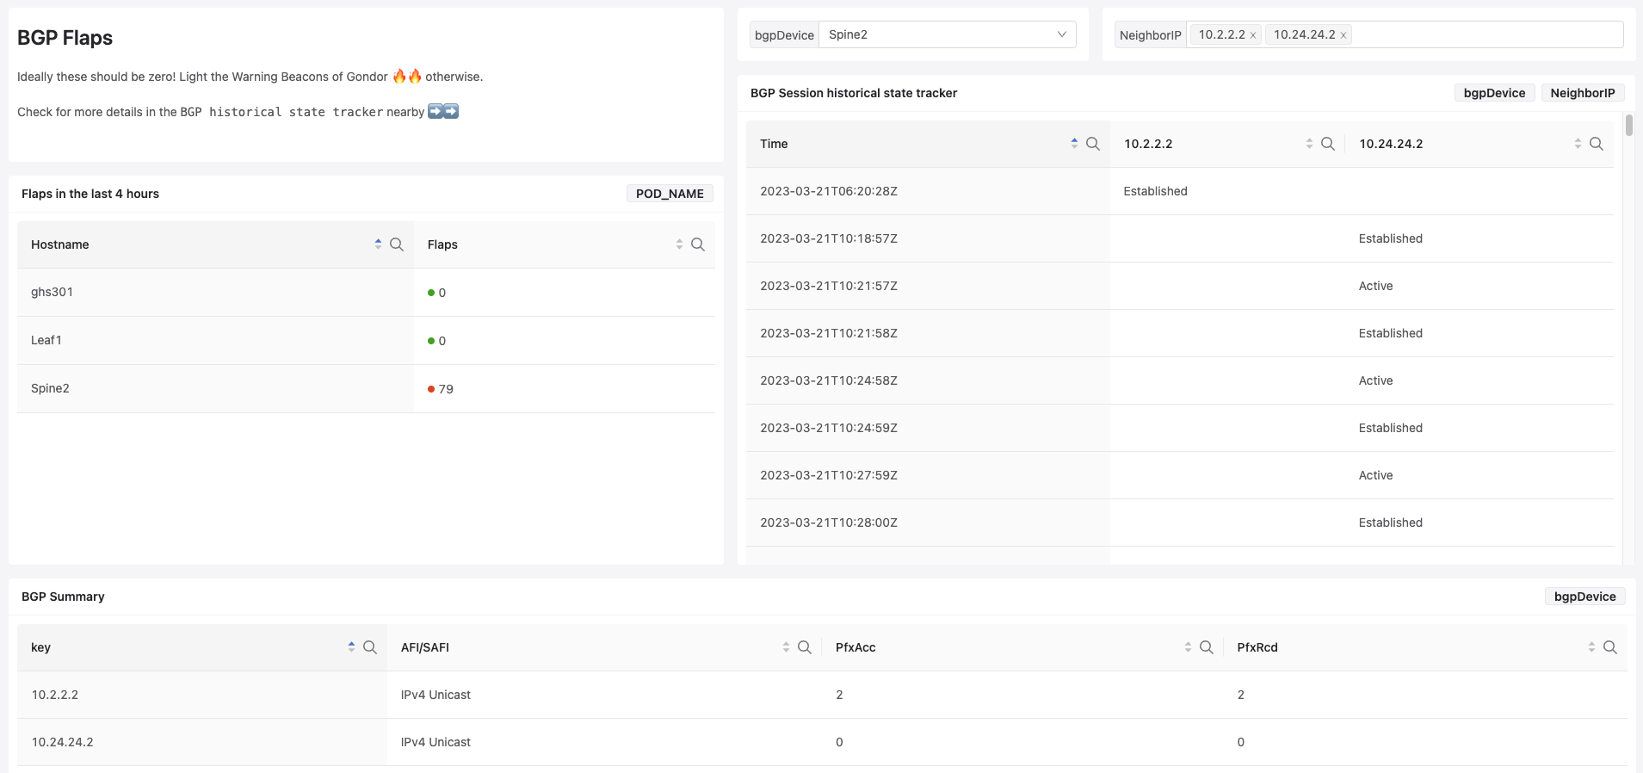Sort the 10.2.2.2 column

[x=1309, y=144]
